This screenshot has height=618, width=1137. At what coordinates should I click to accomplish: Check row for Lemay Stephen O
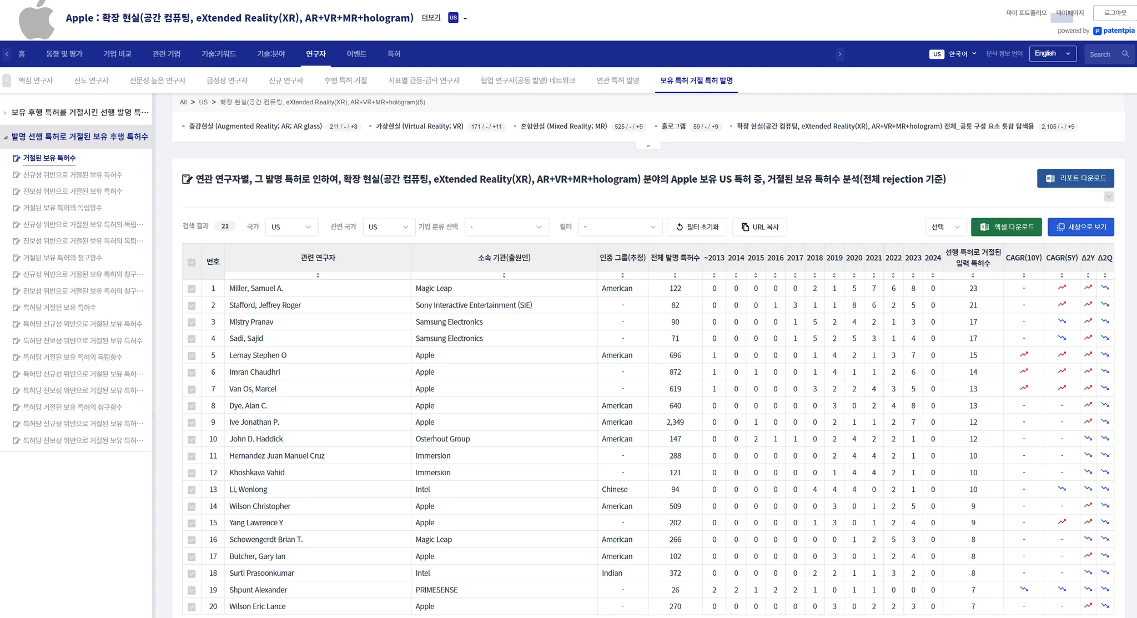tap(192, 356)
